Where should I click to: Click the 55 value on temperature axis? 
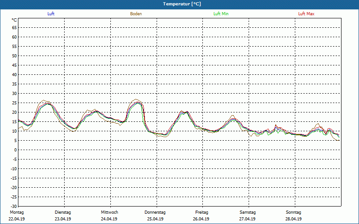[x=14, y=47]
